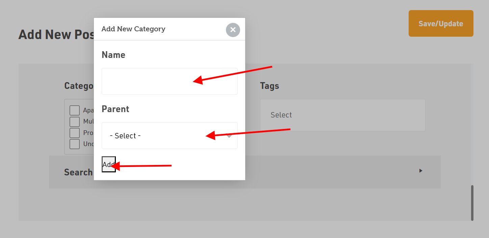
Task: Click the orange Save/Update button
Action: tap(441, 24)
